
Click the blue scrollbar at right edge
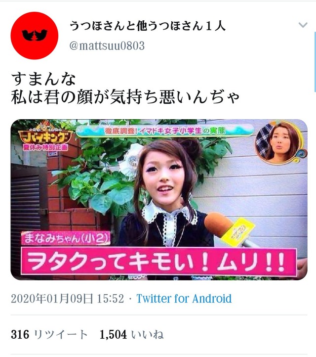(315, 62)
